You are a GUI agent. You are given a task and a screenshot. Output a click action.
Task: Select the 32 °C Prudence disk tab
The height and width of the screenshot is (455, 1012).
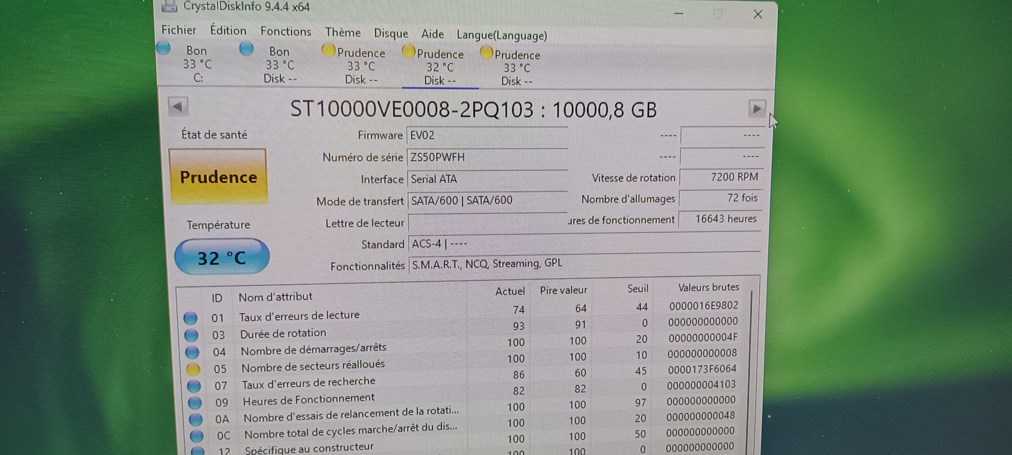coord(440,68)
